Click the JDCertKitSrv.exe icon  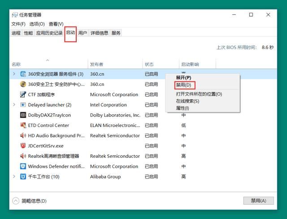pos(23,146)
